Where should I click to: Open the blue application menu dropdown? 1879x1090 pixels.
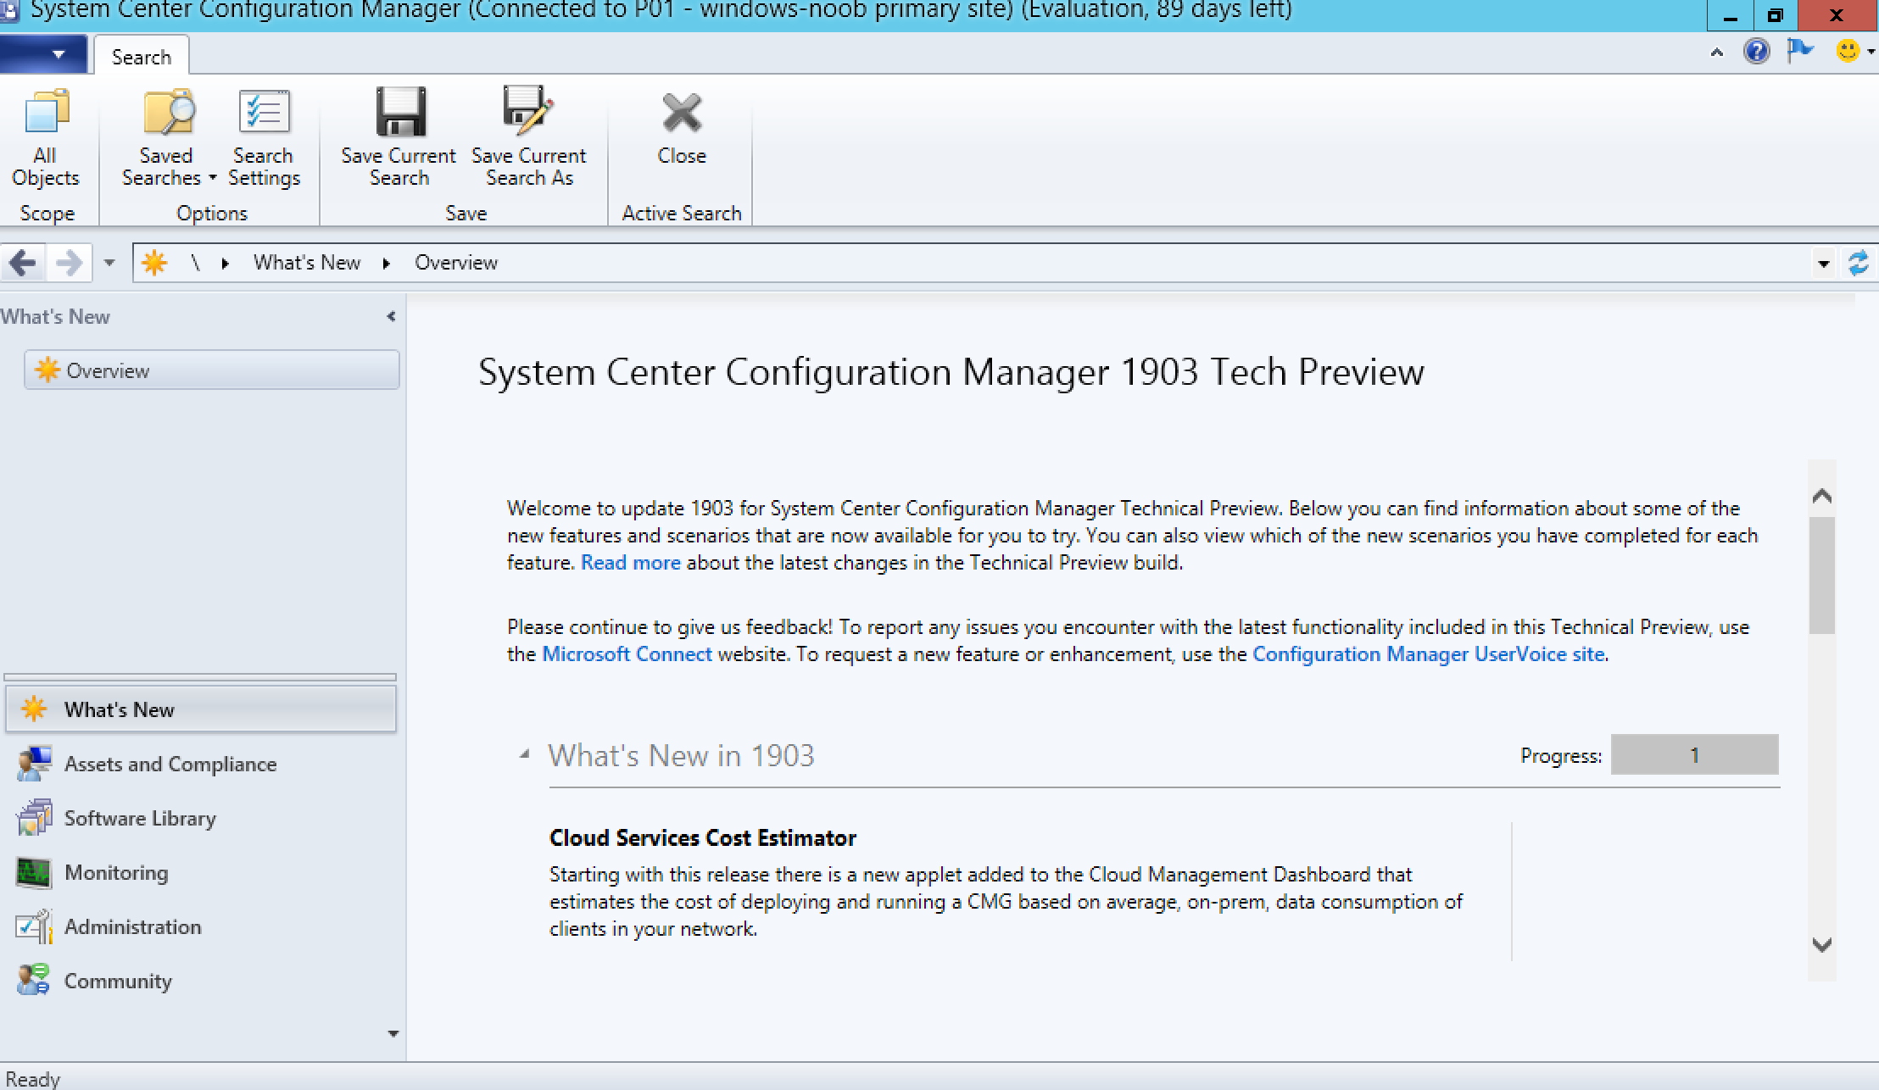(43, 54)
